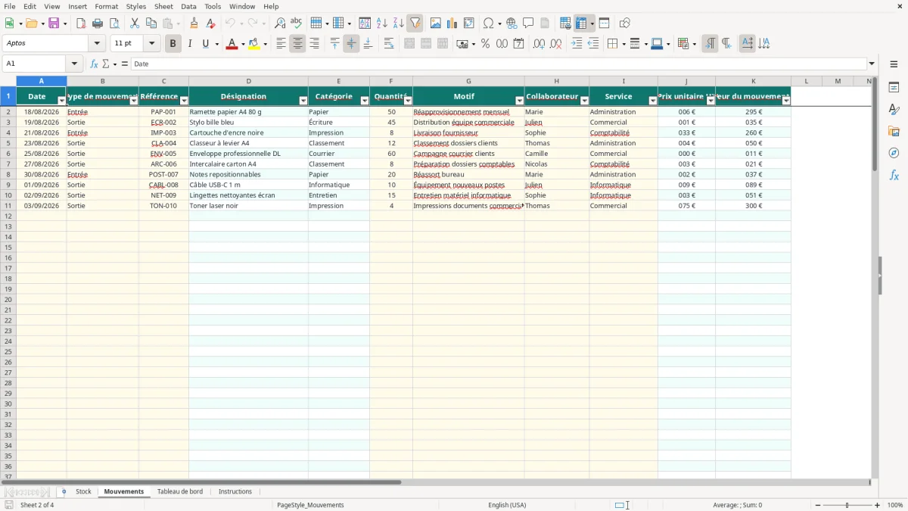Screen dimensions: 908x511
Task: Open filter dropdown on Service header
Action: point(653,101)
